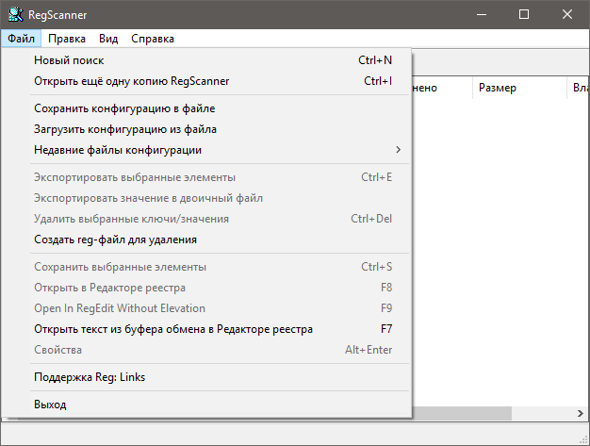Open Свойства menu entry
590x446 pixels.
coord(206,350)
